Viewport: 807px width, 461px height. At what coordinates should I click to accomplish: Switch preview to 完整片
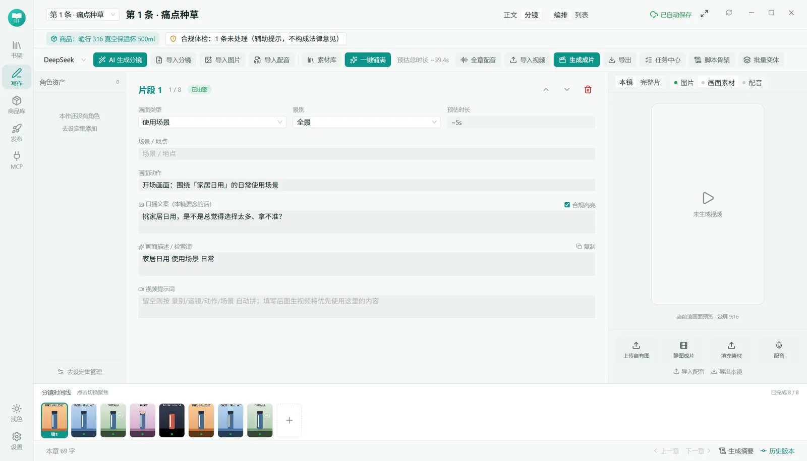coord(650,83)
